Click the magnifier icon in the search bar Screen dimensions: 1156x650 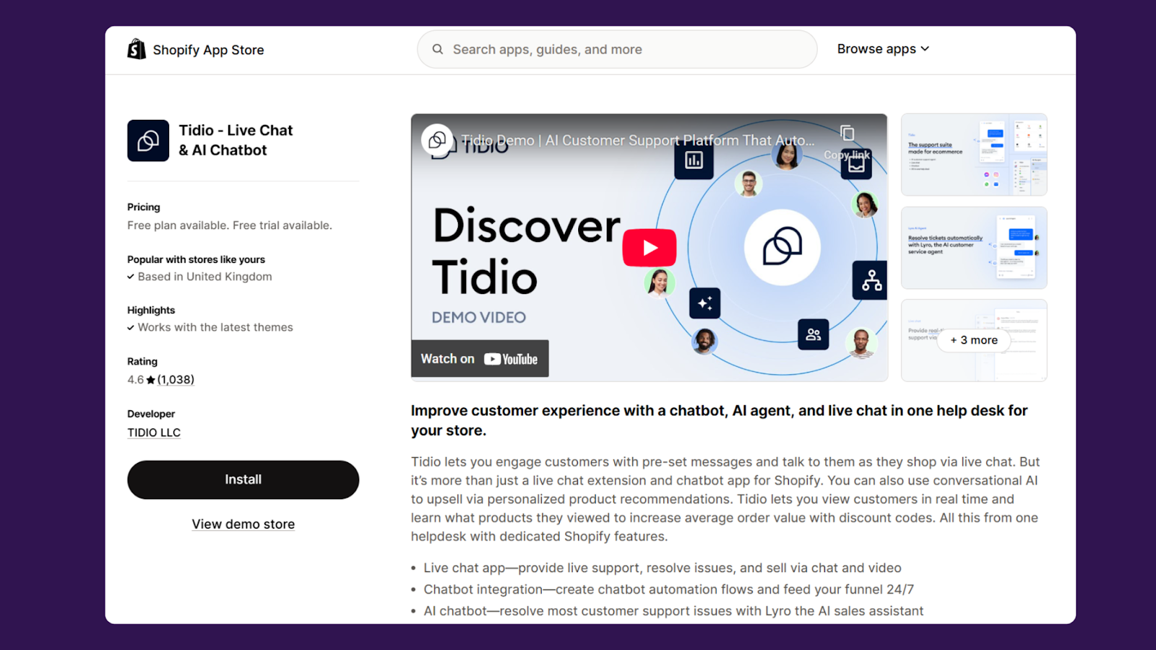[438, 49]
